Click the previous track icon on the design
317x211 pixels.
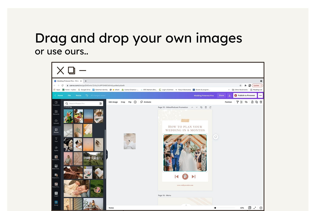pyautogui.click(x=176, y=176)
